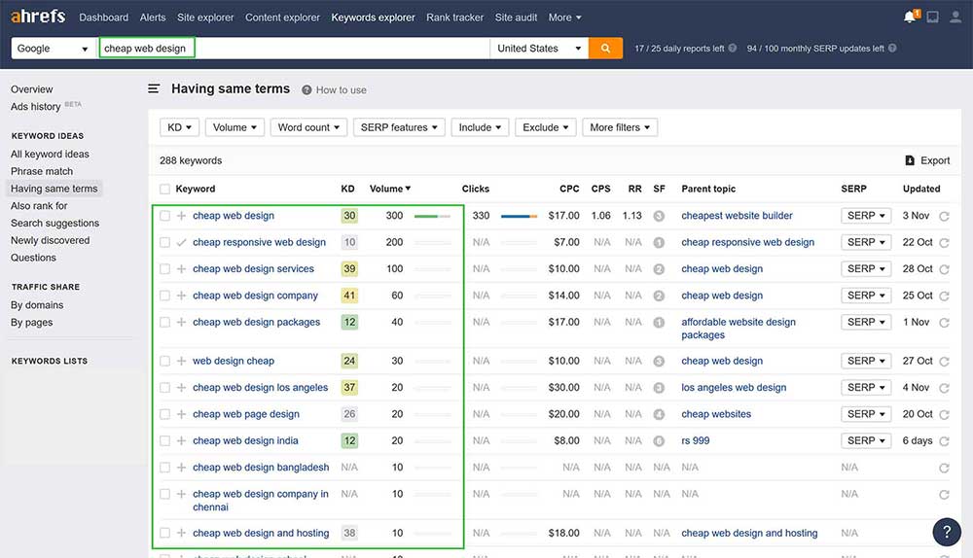Open SERP dropdown for 'cheap web design los angeles'

coord(866,388)
